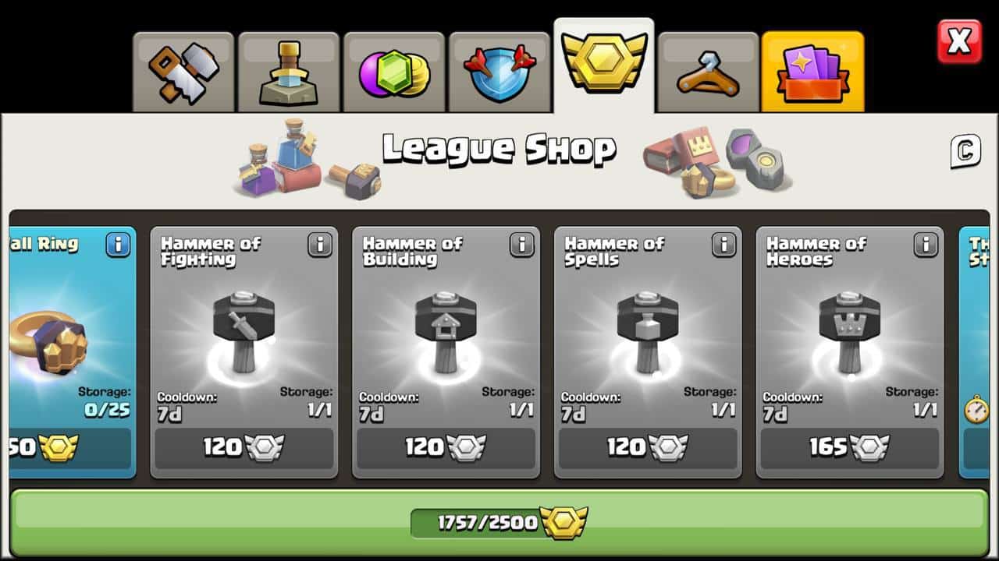Close the shop with red X
The height and width of the screenshot is (561, 999).
[x=959, y=41]
